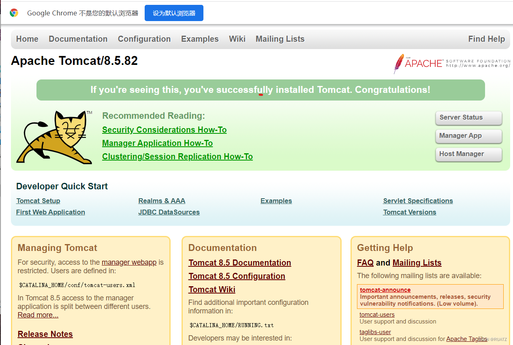Open the Configuration nav item
Viewport: 513px width, 345px height.
tap(144, 39)
